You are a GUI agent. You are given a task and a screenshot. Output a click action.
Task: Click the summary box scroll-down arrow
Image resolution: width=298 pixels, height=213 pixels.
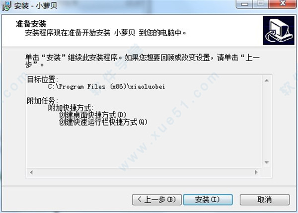pos(267,162)
